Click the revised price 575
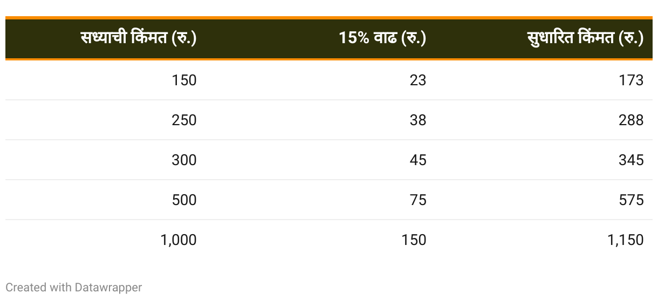Viewport: 658px width, 300px height. (x=631, y=200)
